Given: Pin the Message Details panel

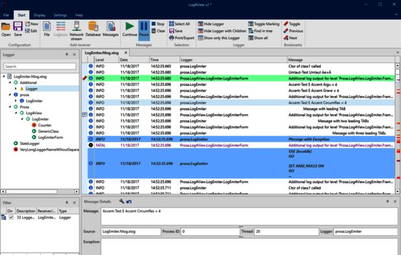Looking at the screenshot, I should [x=388, y=201].
